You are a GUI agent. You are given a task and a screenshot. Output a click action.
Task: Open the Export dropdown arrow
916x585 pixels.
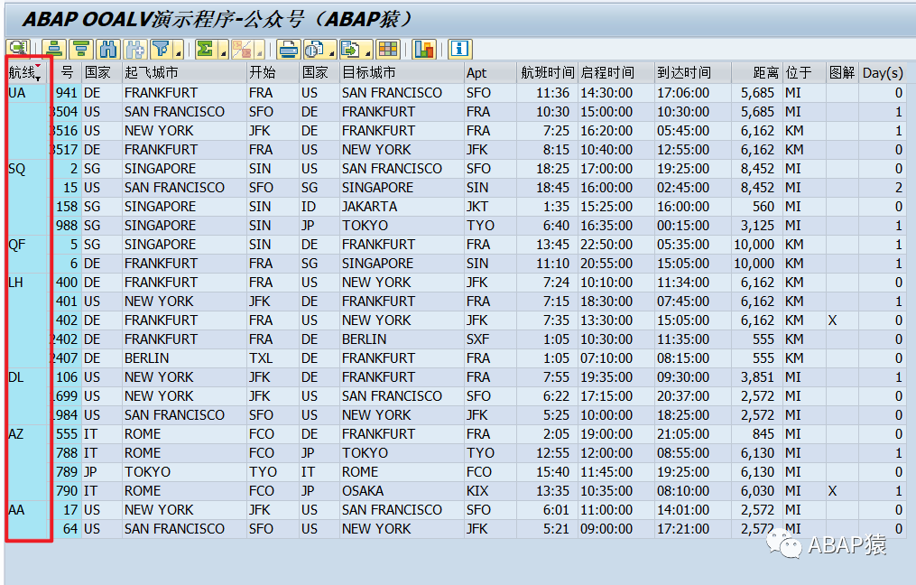[x=367, y=49]
